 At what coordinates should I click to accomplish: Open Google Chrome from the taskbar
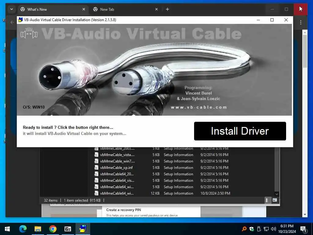(53, 229)
